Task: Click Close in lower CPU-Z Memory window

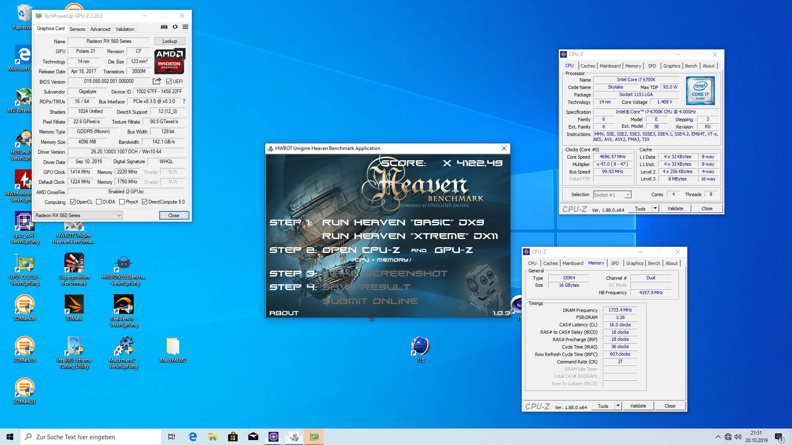Action: tap(670, 406)
